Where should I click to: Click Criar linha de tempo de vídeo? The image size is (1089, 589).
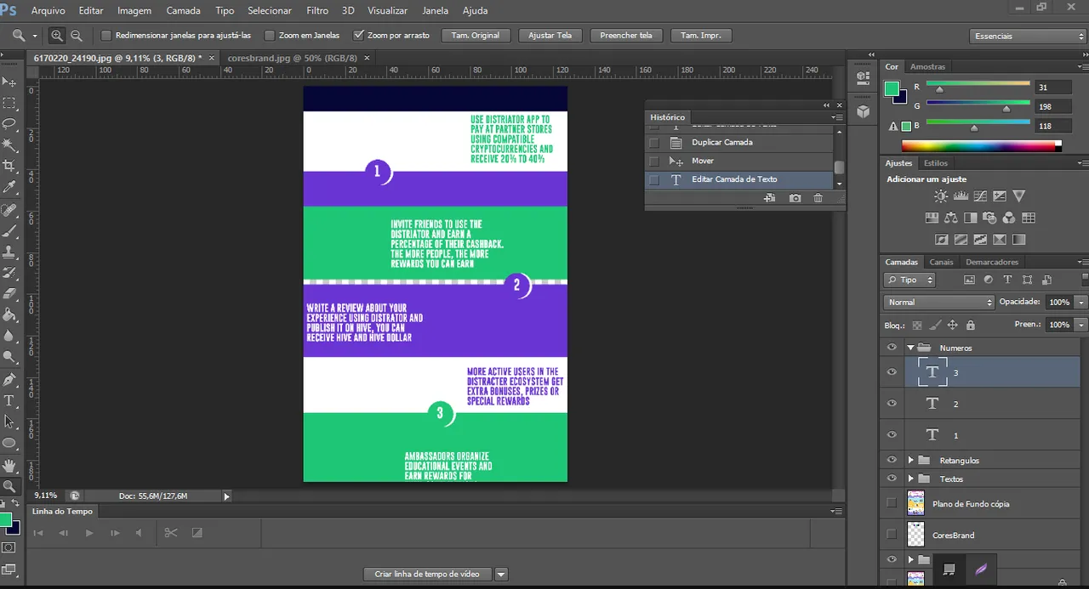pos(427,574)
